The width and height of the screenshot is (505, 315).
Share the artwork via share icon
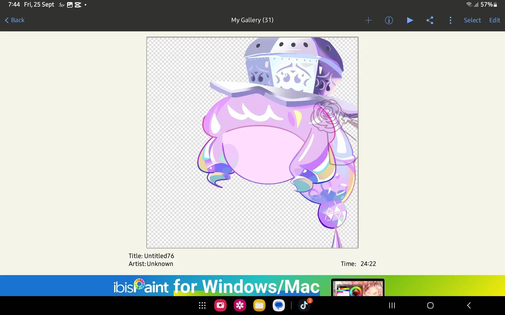point(430,20)
